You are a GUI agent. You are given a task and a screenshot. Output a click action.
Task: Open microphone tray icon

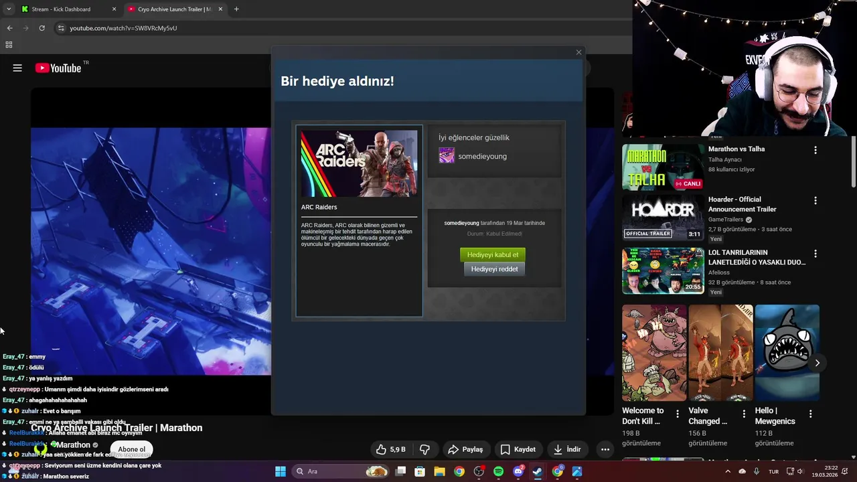point(757,471)
